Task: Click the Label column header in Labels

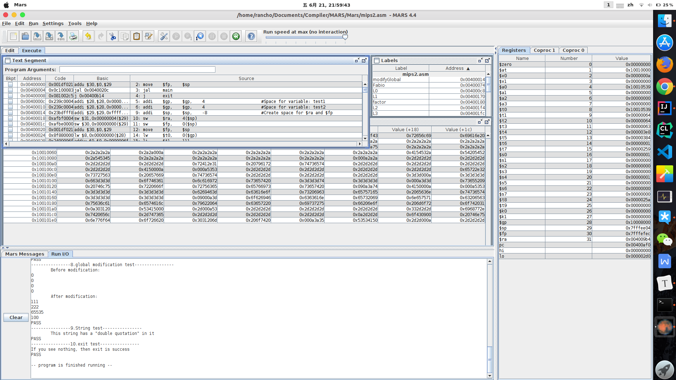Action: (401, 68)
